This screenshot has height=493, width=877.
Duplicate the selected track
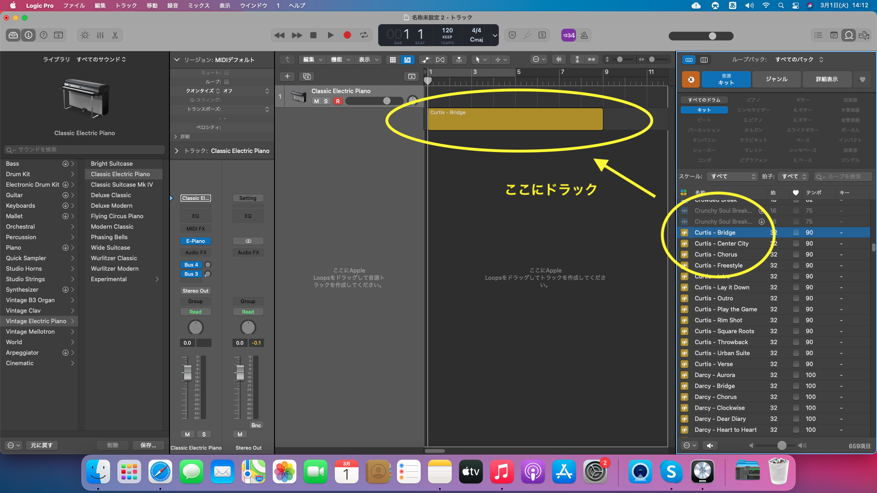[307, 76]
